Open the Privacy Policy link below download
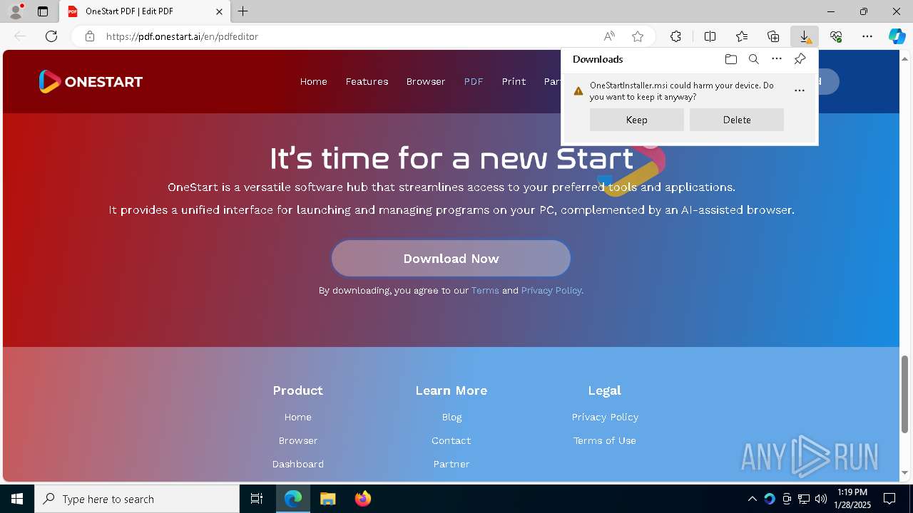913x513 pixels. pyautogui.click(x=551, y=291)
